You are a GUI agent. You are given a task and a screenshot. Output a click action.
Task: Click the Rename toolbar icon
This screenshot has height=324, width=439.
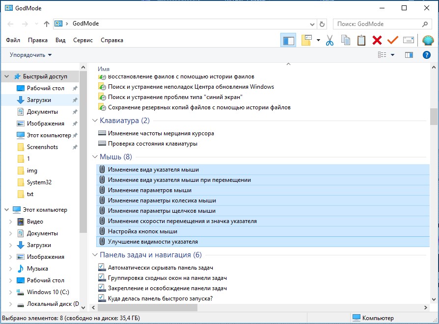click(x=409, y=40)
